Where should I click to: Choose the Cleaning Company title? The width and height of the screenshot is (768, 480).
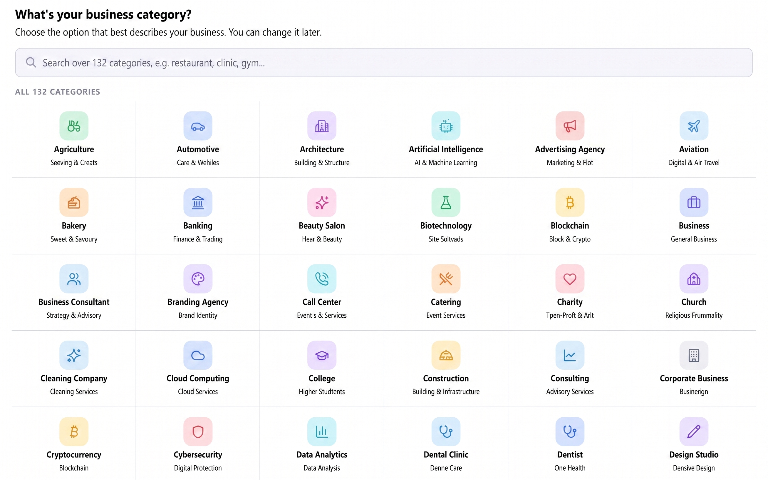coord(74,379)
